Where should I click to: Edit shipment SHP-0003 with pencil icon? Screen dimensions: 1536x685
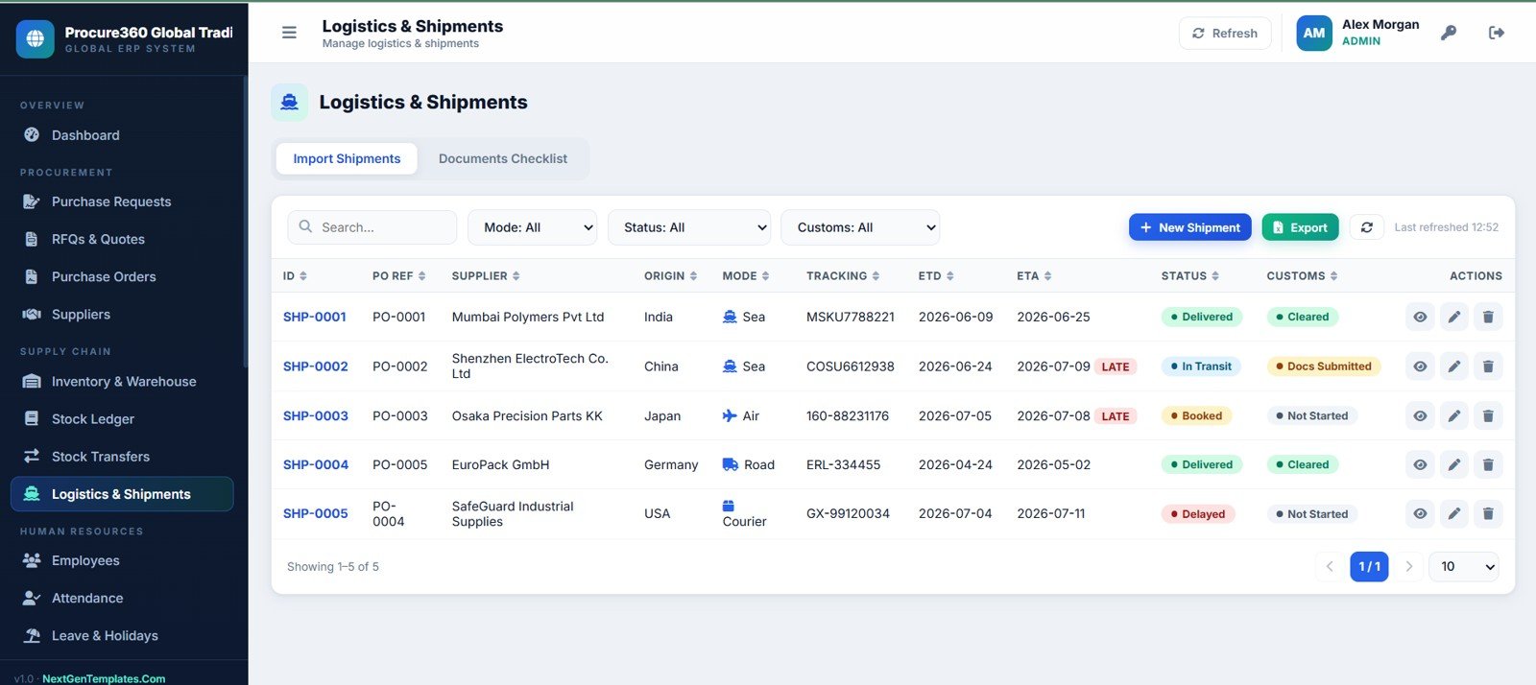[1454, 415]
